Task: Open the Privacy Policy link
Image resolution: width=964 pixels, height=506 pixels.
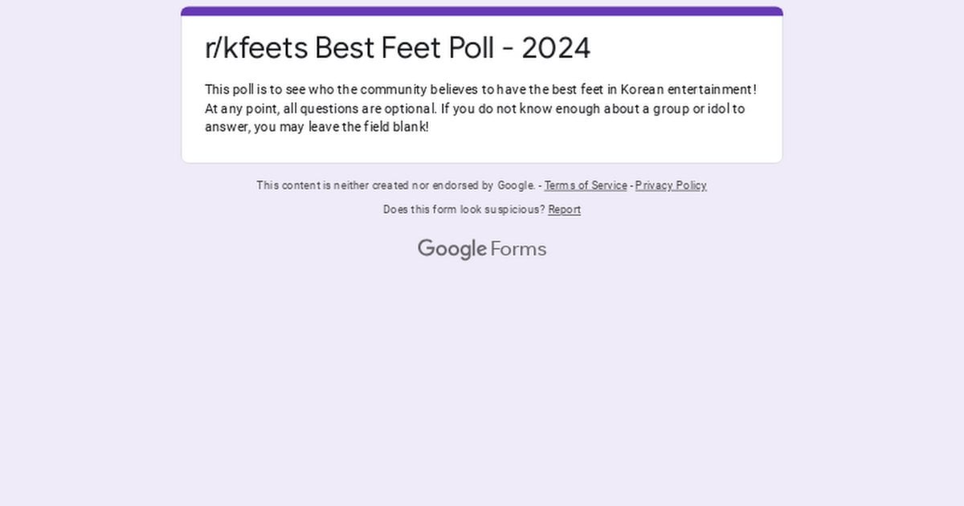Action: click(x=671, y=186)
